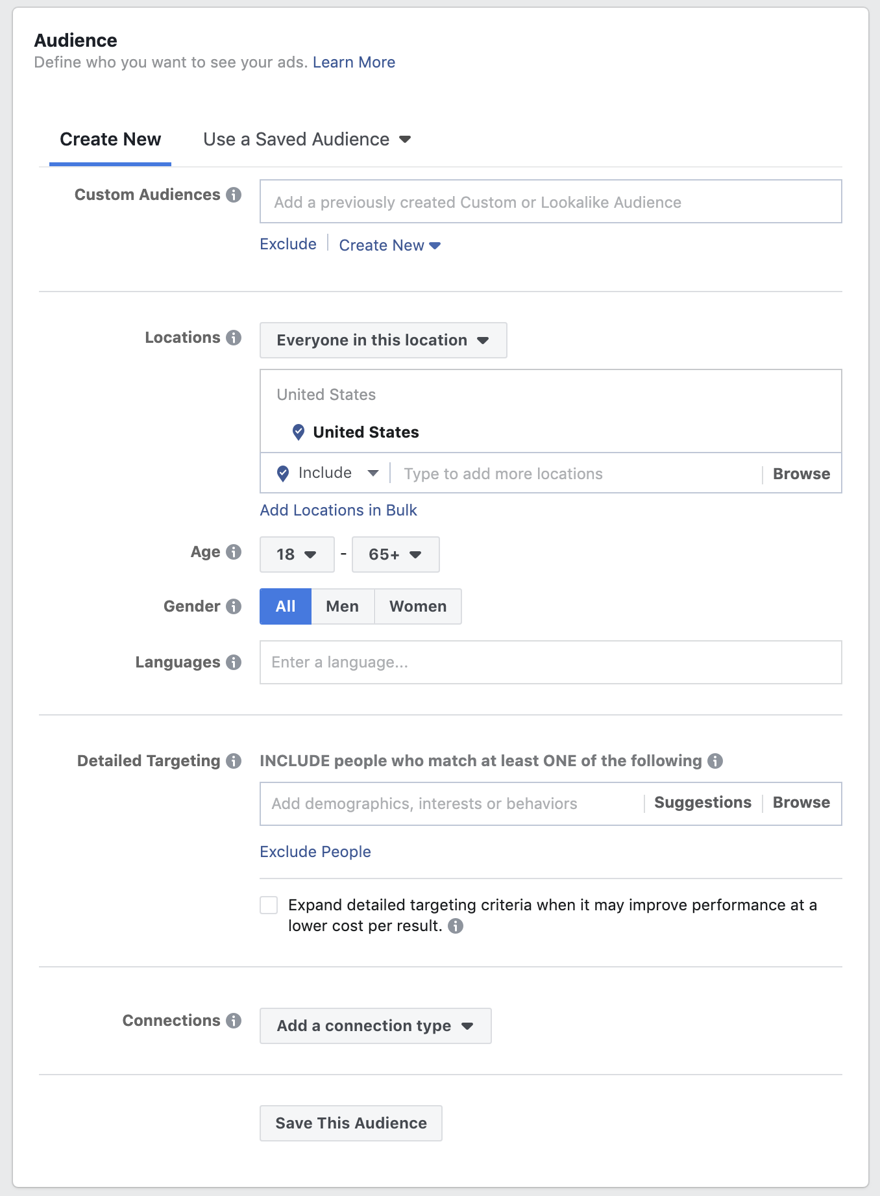
Task: Click the Detailed Targeting info icon
Action: (x=234, y=761)
